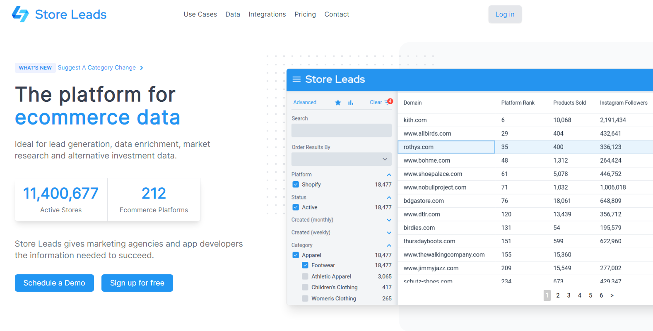Select the rothys.com domain cell
Image resolution: width=653 pixels, height=331 pixels.
coord(446,147)
